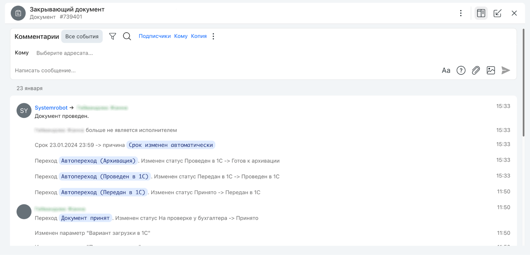This screenshot has width=530, height=255.
Task: Click the "Копия" link
Action: [199, 36]
